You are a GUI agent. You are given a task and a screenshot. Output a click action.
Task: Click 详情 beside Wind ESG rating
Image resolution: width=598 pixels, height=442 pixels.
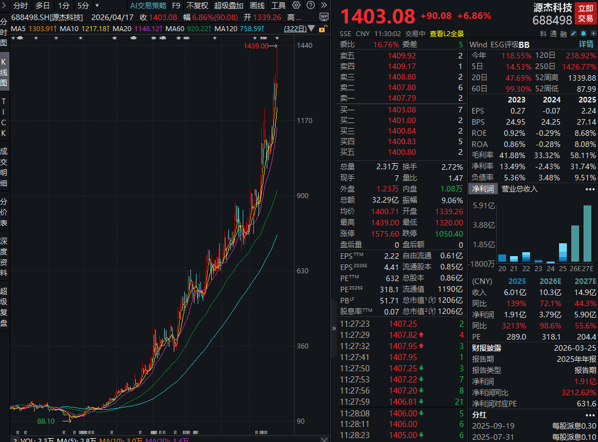click(x=585, y=44)
